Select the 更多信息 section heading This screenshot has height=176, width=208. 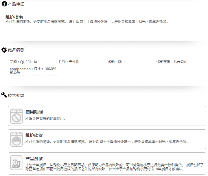[16, 50]
